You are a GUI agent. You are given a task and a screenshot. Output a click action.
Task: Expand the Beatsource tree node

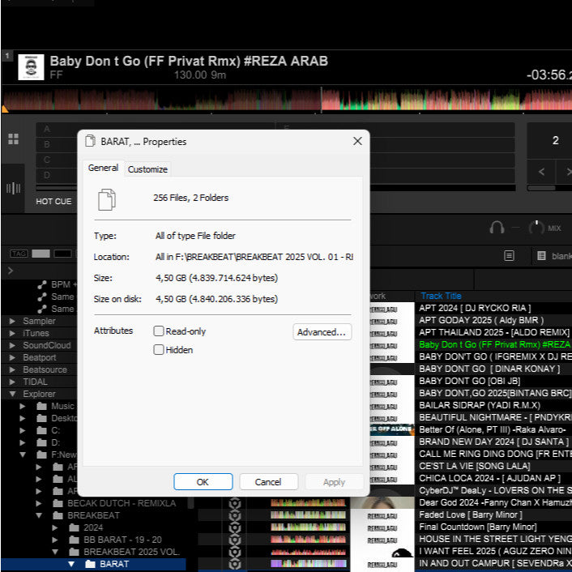(12, 369)
